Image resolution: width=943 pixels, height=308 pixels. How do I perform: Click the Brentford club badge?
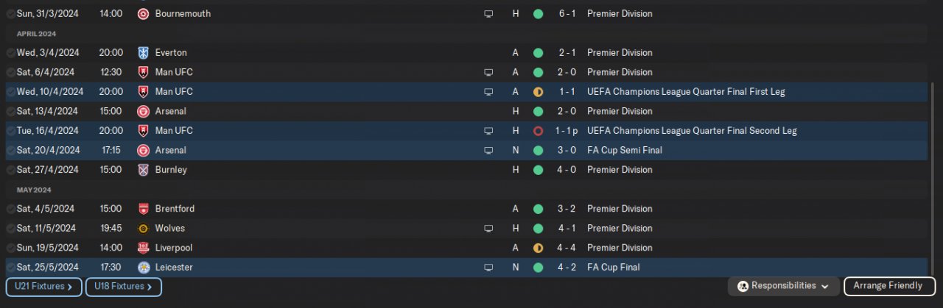(x=143, y=209)
